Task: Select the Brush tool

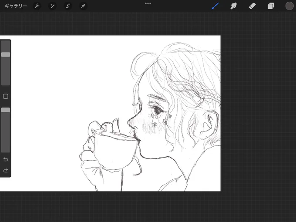Action: point(215,6)
